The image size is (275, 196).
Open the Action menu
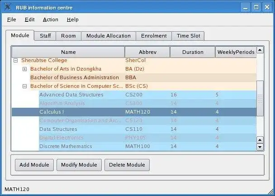click(51, 19)
